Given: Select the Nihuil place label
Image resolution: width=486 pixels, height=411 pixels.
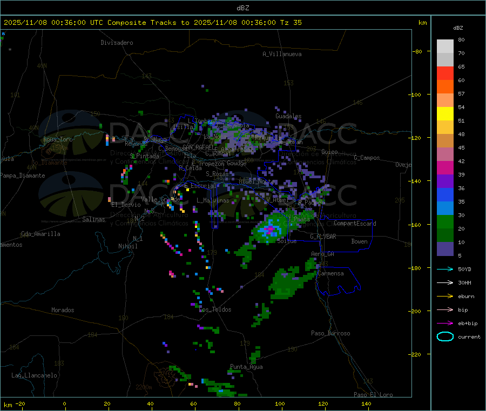Looking at the screenshot, I should point(127,246).
